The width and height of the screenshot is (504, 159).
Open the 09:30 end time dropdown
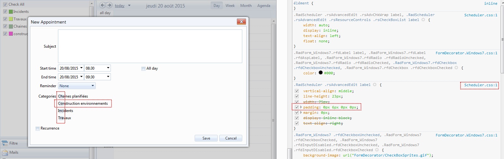(x=108, y=77)
